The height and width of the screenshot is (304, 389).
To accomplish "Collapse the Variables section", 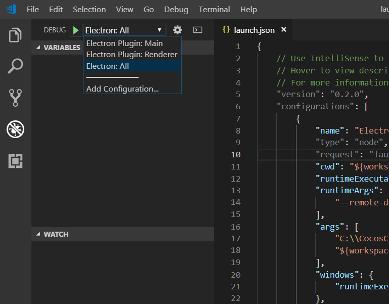I will click(39, 48).
